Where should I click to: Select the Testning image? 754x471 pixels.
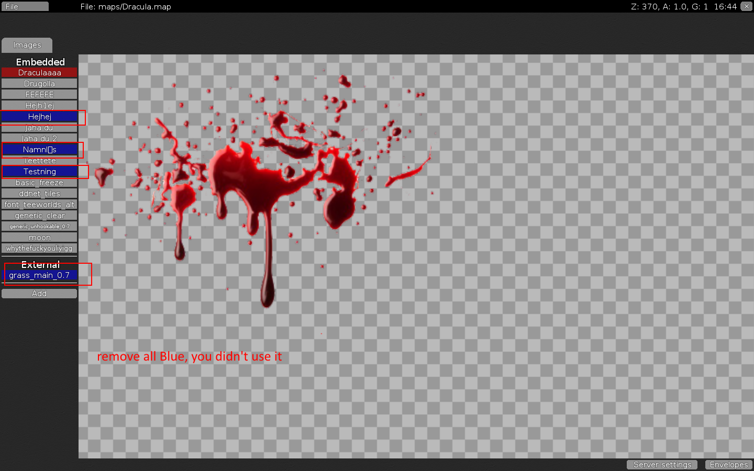[39, 171]
